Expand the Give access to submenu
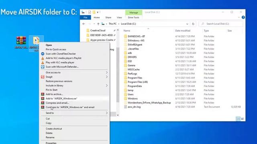257x144 pixels. coord(107,72)
